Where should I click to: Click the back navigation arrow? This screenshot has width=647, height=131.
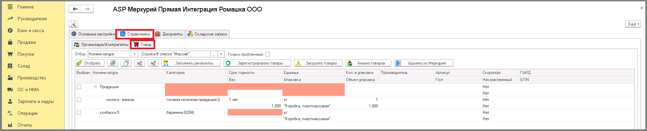[75, 9]
